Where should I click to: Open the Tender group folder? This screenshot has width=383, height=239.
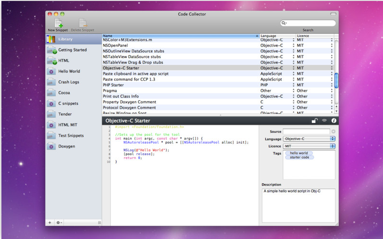pos(74,114)
